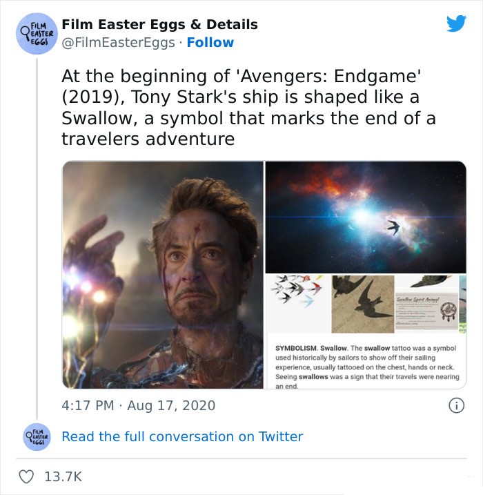Screen dimensions: 483x495
Task: Open the flying swallow silhouette picture
Action: [x=363, y=304]
